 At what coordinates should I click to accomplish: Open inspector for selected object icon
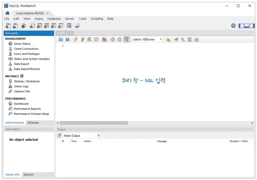click(23, 26)
